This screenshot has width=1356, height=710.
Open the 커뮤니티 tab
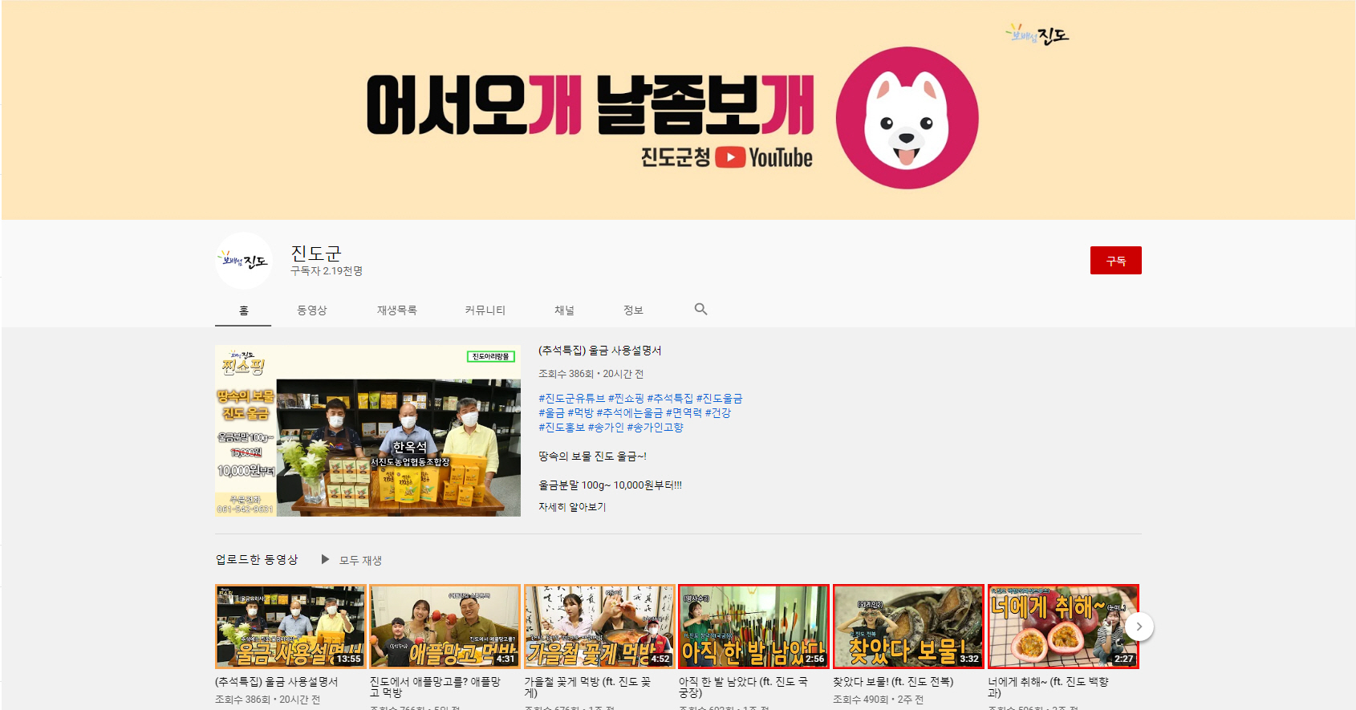coord(485,310)
